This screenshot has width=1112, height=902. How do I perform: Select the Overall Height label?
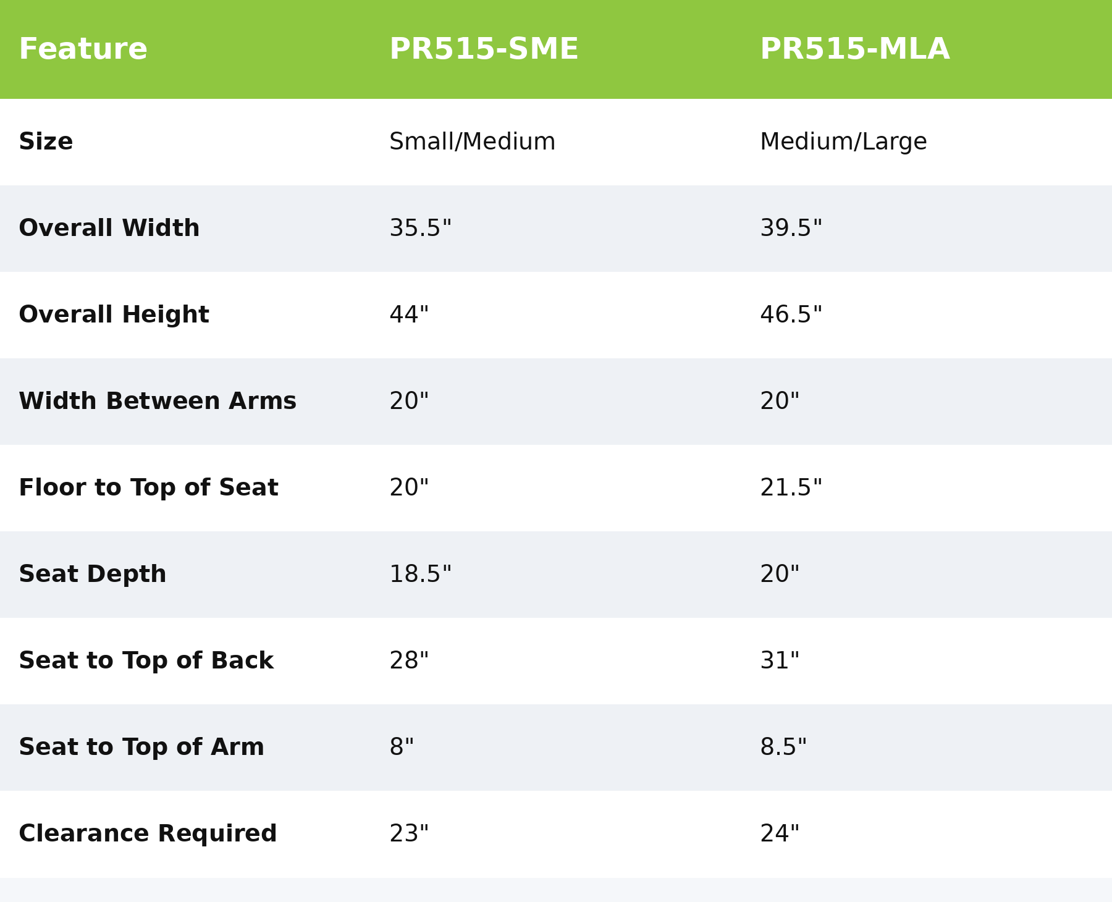coord(114,315)
